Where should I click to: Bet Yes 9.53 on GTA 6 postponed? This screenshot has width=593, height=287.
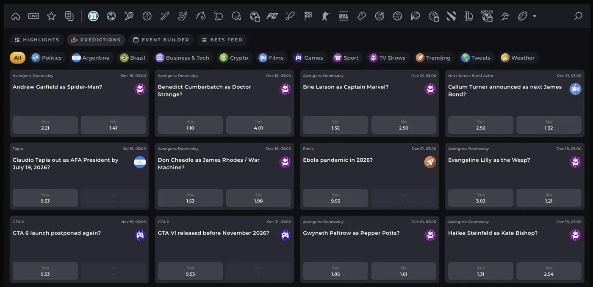(45, 271)
